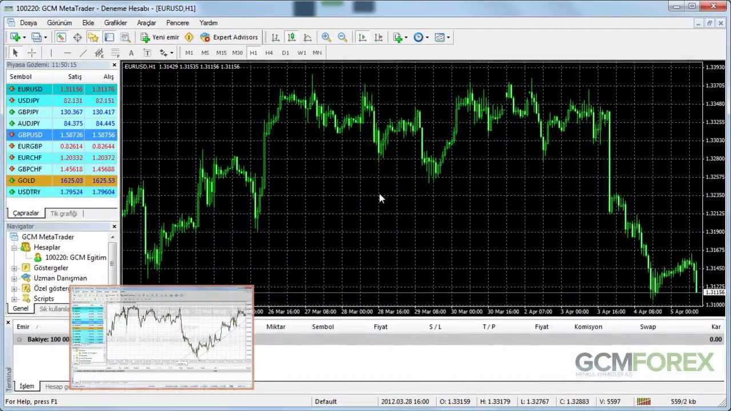The image size is (731, 411).
Task: Open the profiles dropdown arrow
Action: (45, 38)
